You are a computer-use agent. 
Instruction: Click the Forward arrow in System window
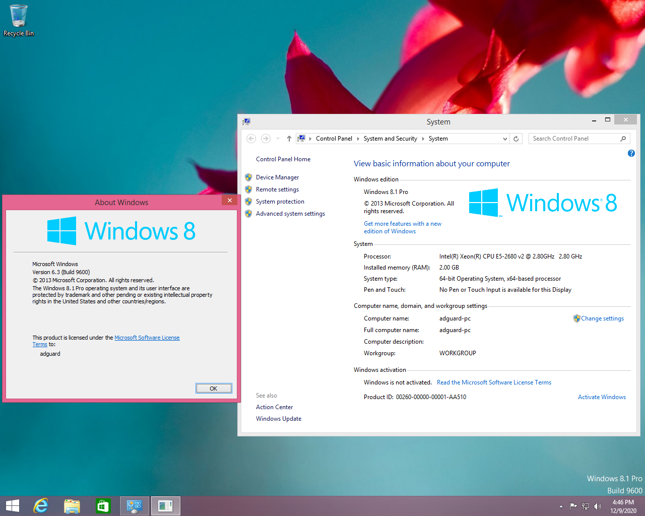[x=266, y=139]
